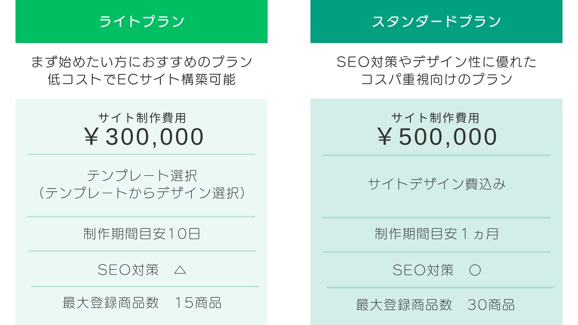578x325 pixels.
Task: Click 制作期間目安10日 in the light plan
Action: tap(142, 234)
